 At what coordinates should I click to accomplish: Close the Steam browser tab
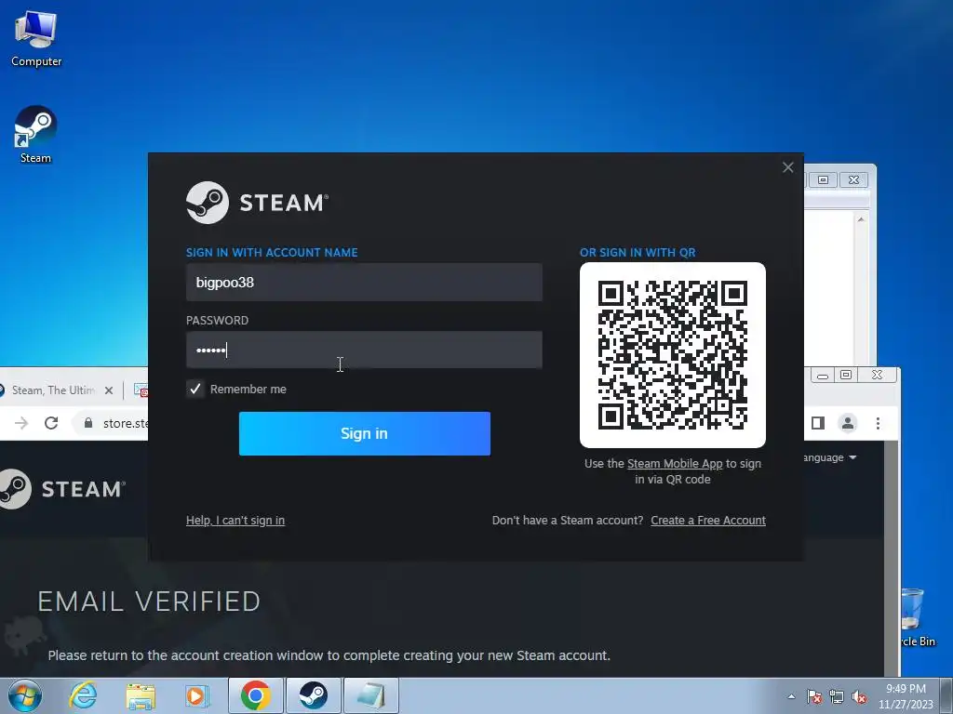pos(109,390)
